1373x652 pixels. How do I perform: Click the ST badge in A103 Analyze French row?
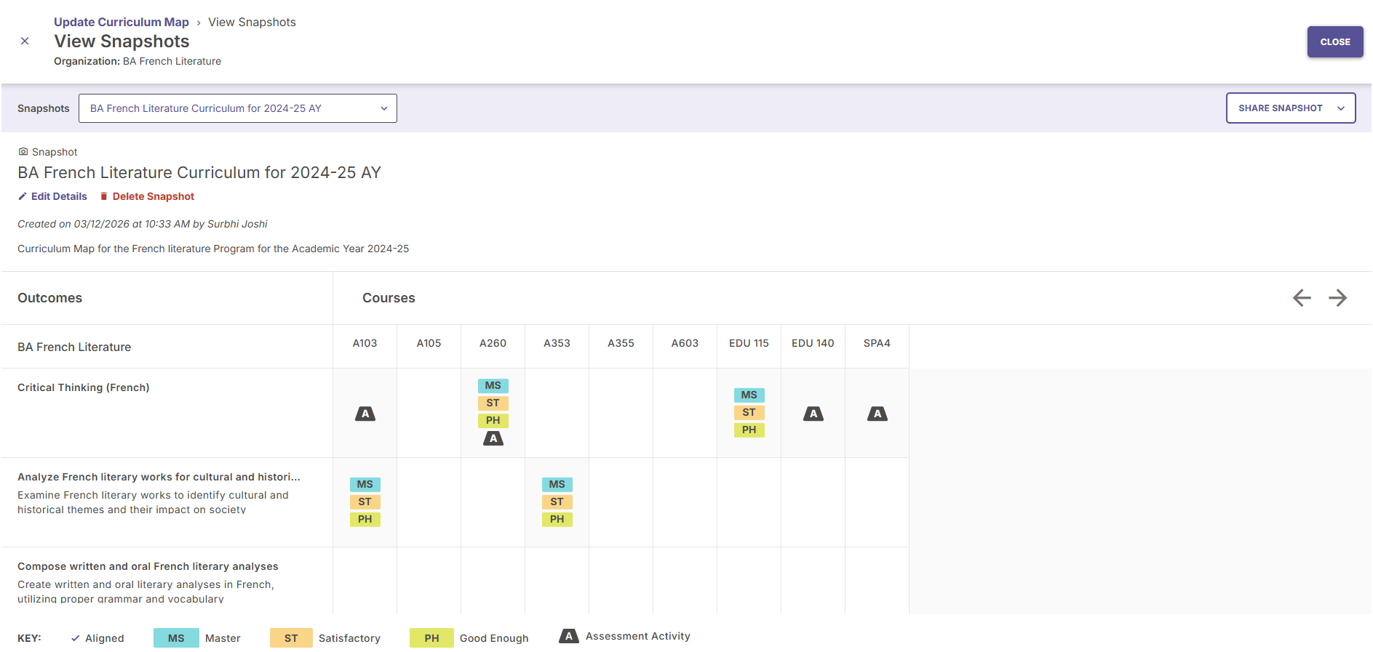point(365,502)
